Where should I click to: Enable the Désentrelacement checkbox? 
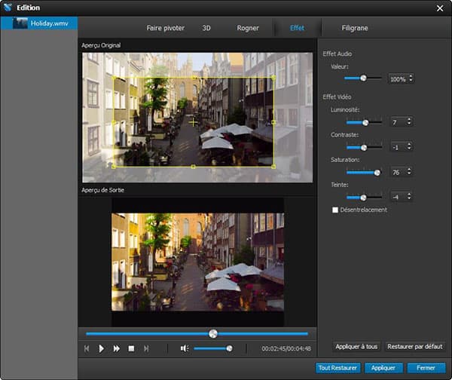(335, 210)
